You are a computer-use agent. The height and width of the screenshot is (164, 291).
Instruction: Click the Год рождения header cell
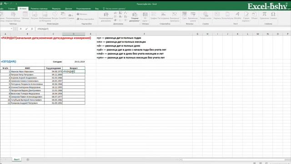coord(53,68)
